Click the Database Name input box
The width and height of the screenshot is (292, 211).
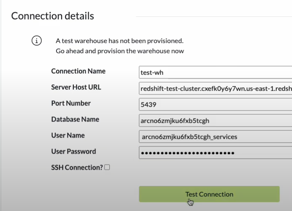pyautogui.click(x=215, y=121)
